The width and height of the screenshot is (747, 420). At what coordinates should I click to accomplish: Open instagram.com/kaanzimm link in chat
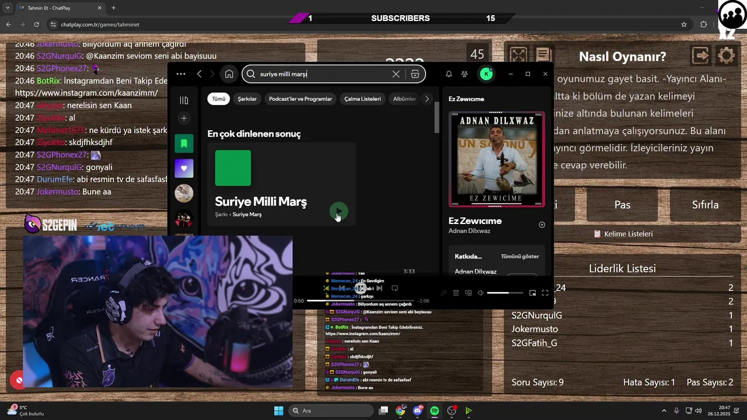point(86,93)
